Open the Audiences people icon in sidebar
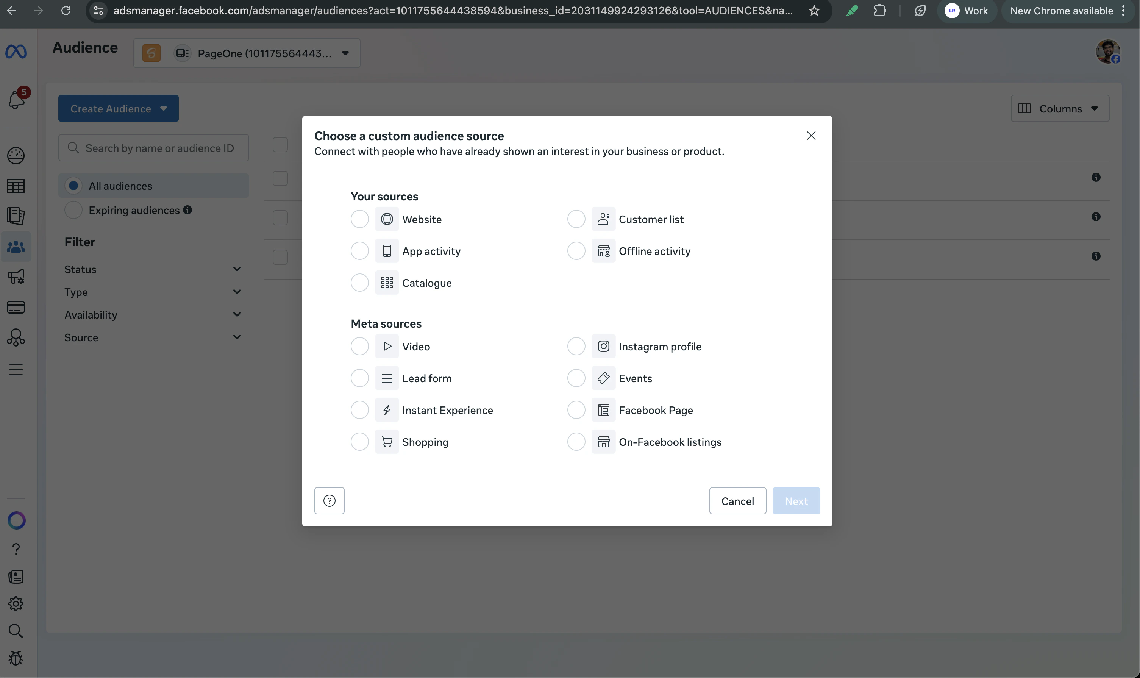 [16, 247]
